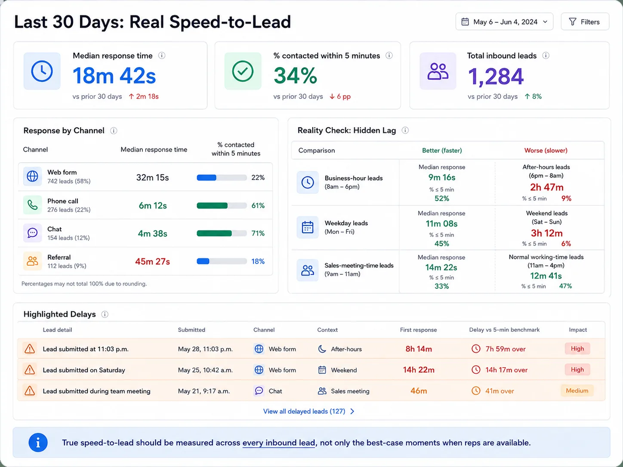Viewport: 623px width, 467px height.
Task: Click clock icon beside 41m over
Action: pos(476,390)
